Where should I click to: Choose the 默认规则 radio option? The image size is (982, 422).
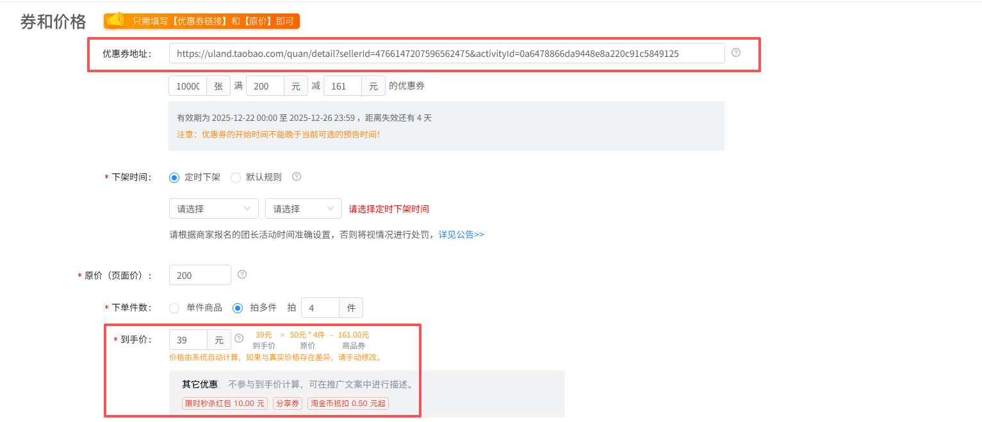(x=236, y=178)
